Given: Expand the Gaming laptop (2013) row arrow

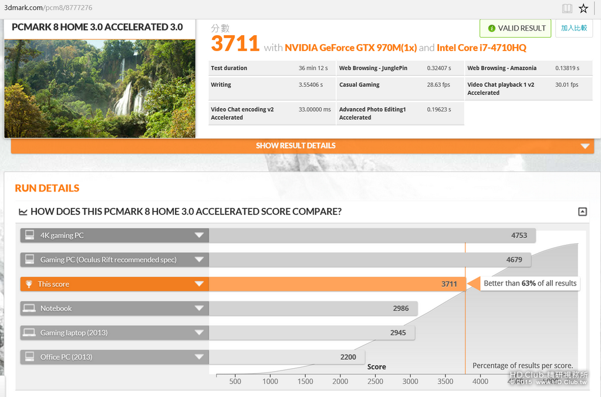Looking at the screenshot, I should pos(199,332).
